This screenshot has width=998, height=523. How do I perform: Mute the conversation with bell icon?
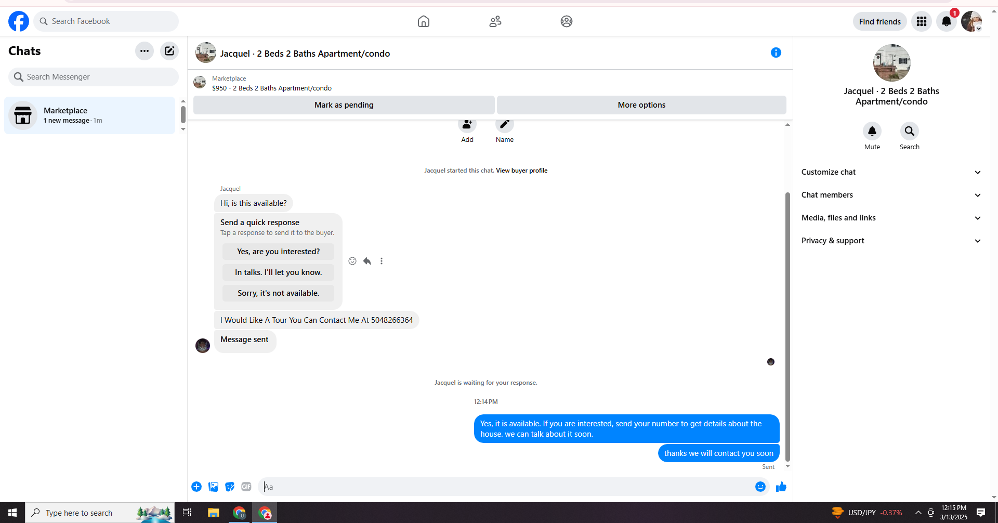[x=872, y=132]
